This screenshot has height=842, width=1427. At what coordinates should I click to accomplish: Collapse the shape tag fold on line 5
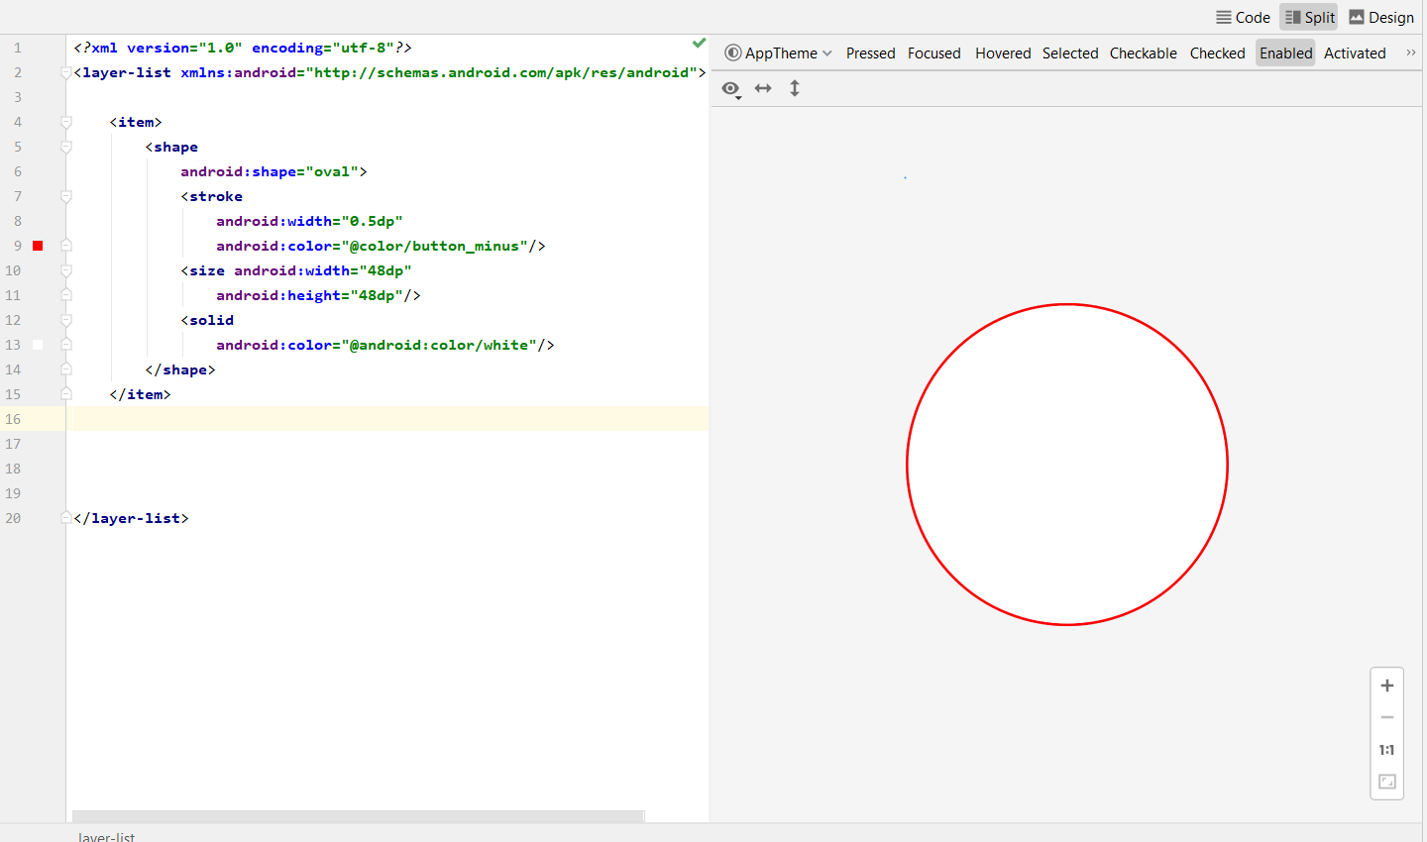(x=66, y=147)
